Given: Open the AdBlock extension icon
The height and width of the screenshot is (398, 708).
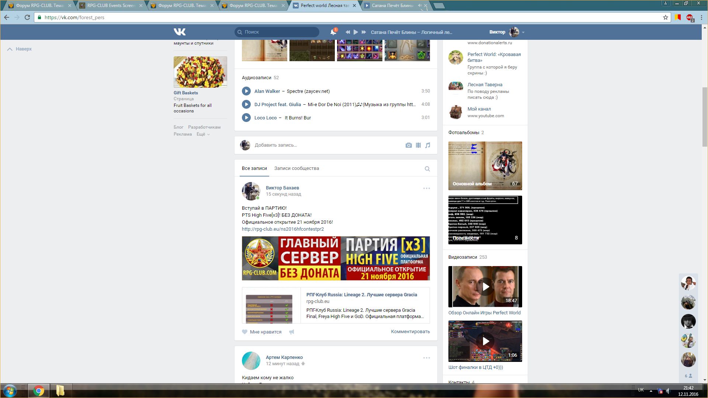Looking at the screenshot, I should point(690,17).
